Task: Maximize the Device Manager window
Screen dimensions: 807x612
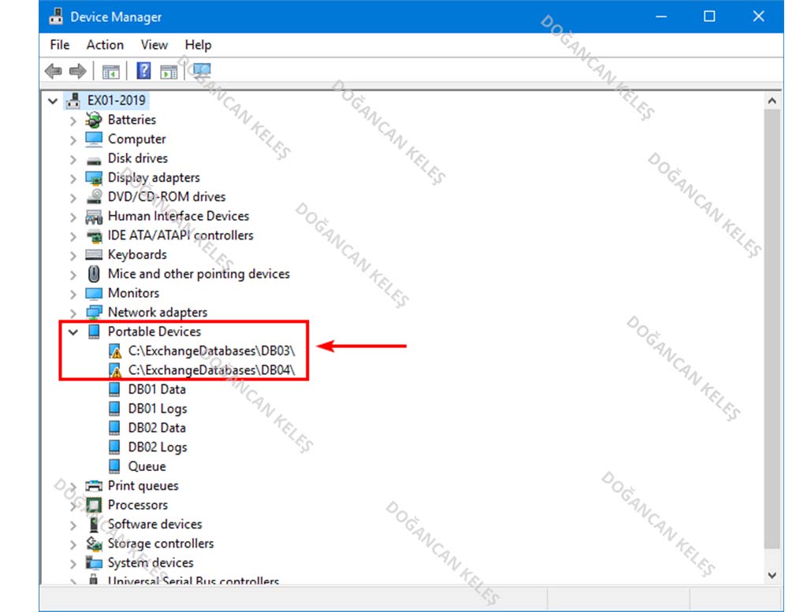Action: (709, 17)
